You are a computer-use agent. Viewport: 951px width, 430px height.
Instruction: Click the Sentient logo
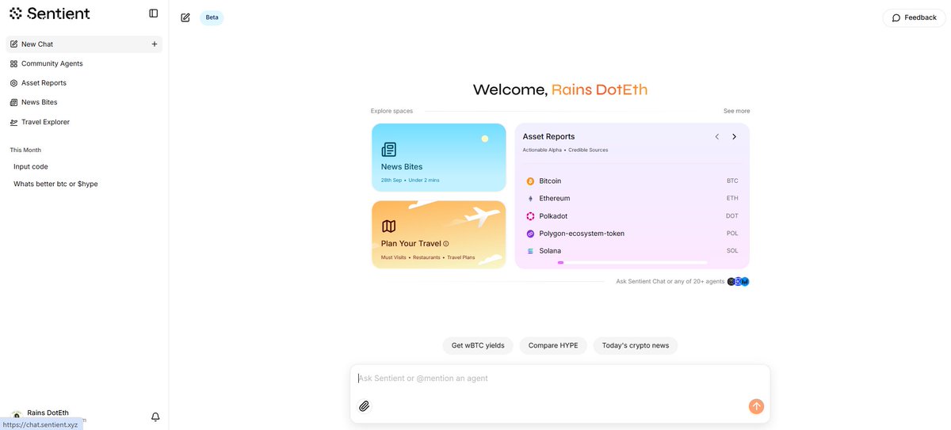tap(50, 13)
